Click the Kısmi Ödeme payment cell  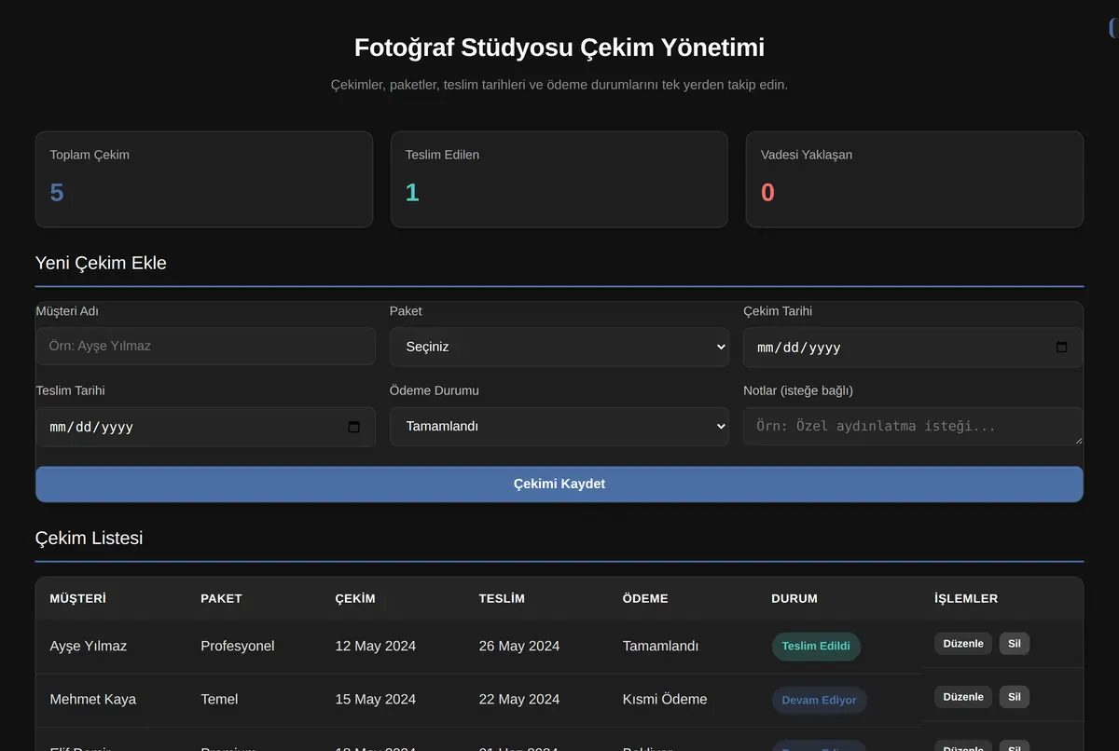(x=665, y=699)
